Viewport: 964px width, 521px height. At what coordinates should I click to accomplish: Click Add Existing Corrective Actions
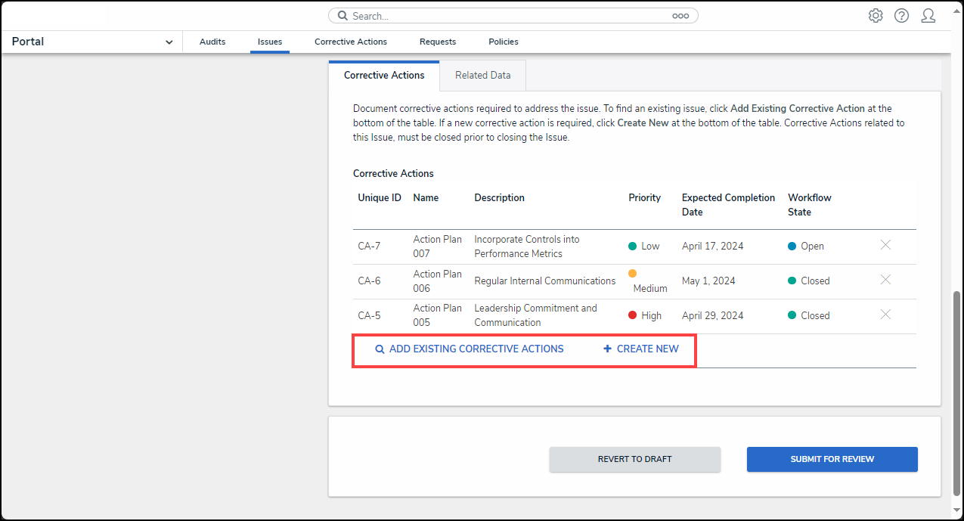click(x=470, y=349)
